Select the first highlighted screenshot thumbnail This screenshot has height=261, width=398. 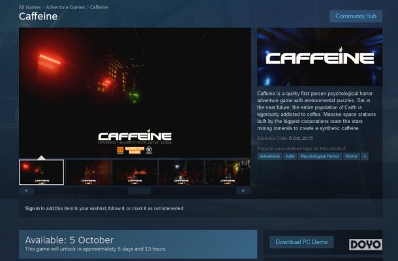coord(41,172)
